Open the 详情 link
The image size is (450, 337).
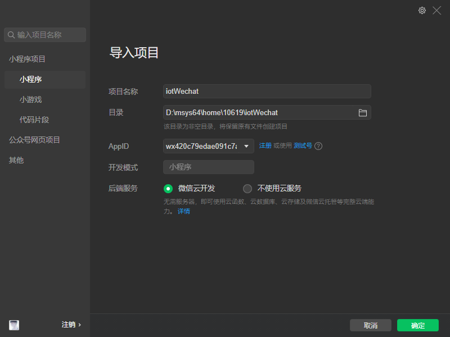[x=184, y=211]
